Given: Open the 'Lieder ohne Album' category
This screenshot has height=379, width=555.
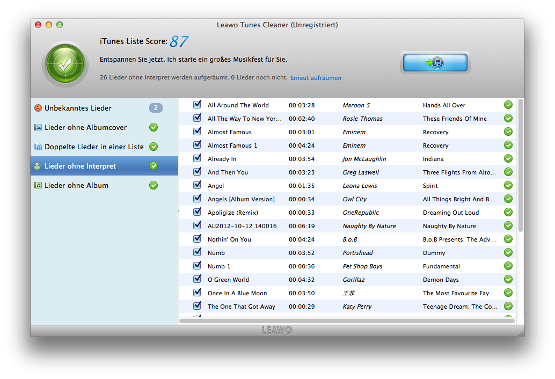Looking at the screenshot, I should tap(76, 185).
